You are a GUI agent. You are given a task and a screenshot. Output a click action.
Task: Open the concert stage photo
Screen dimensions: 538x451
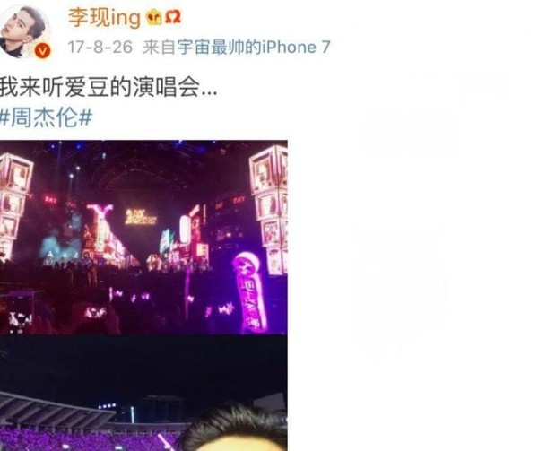[143, 237]
